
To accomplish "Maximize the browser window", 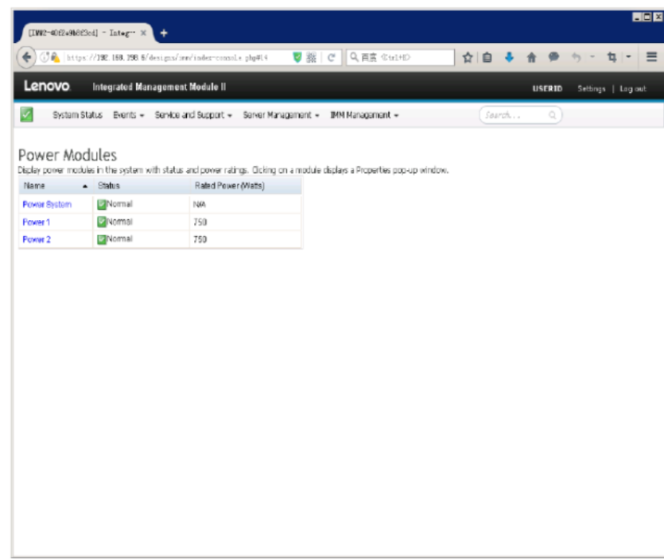I will click(647, 17).
